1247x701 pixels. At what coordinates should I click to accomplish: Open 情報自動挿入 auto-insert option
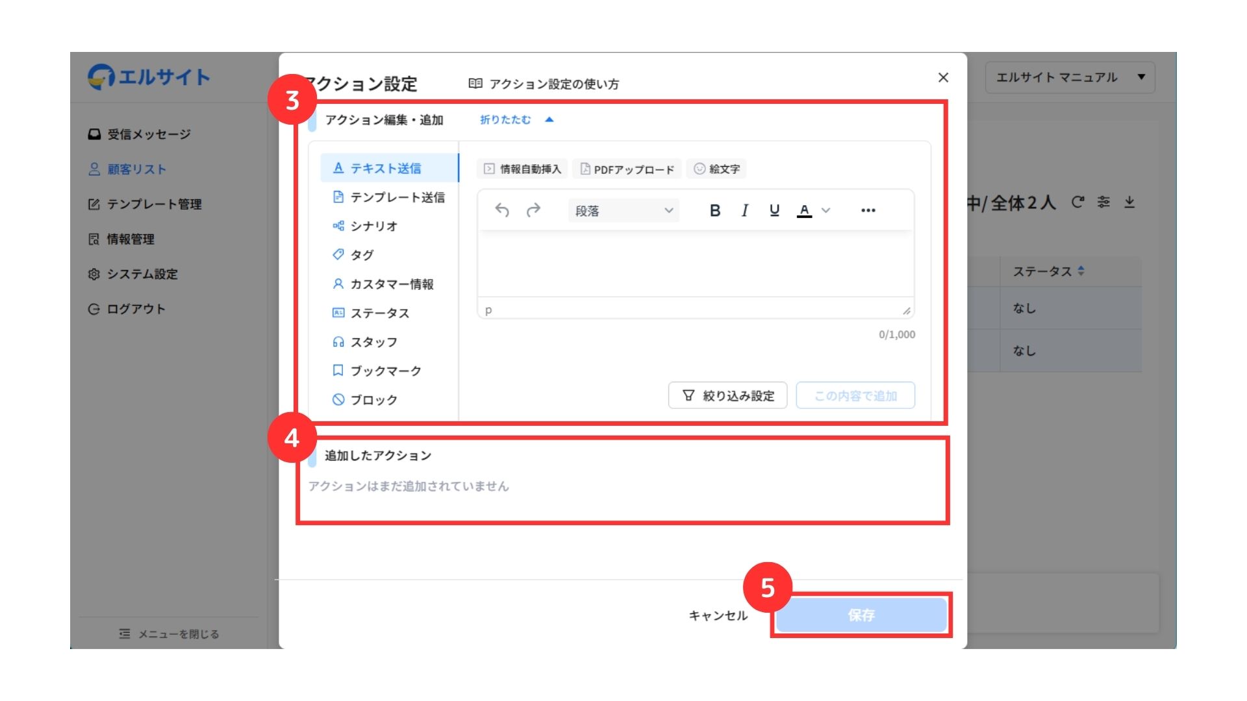tap(522, 169)
